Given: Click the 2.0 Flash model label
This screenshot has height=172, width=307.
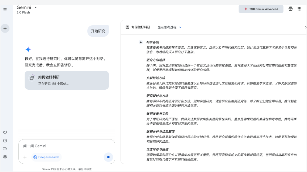Looking at the screenshot, I should [x=23, y=12].
